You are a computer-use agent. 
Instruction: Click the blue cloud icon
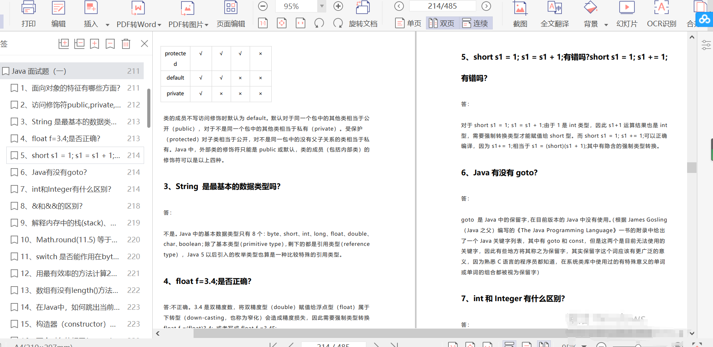[x=704, y=19]
